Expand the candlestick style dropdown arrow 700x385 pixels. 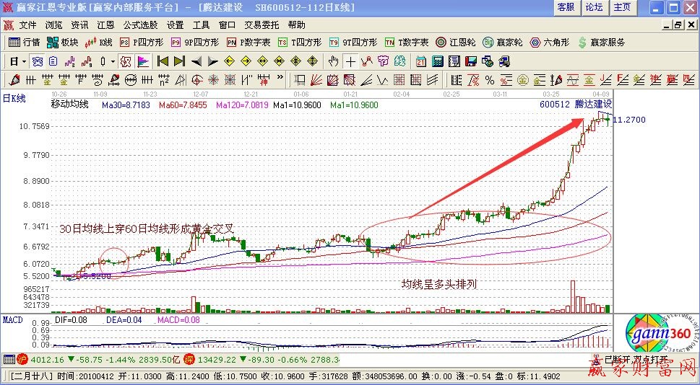pos(113,61)
